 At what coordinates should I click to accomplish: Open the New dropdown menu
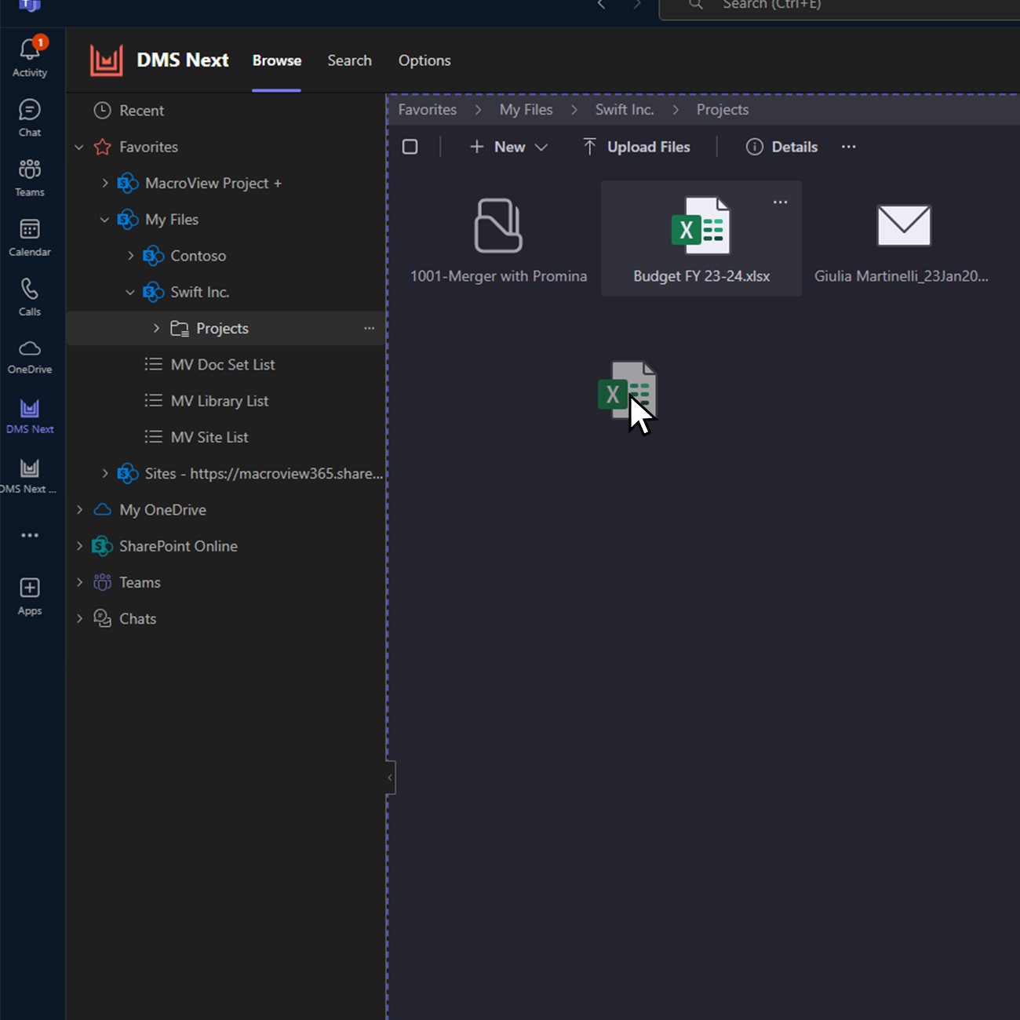point(508,147)
